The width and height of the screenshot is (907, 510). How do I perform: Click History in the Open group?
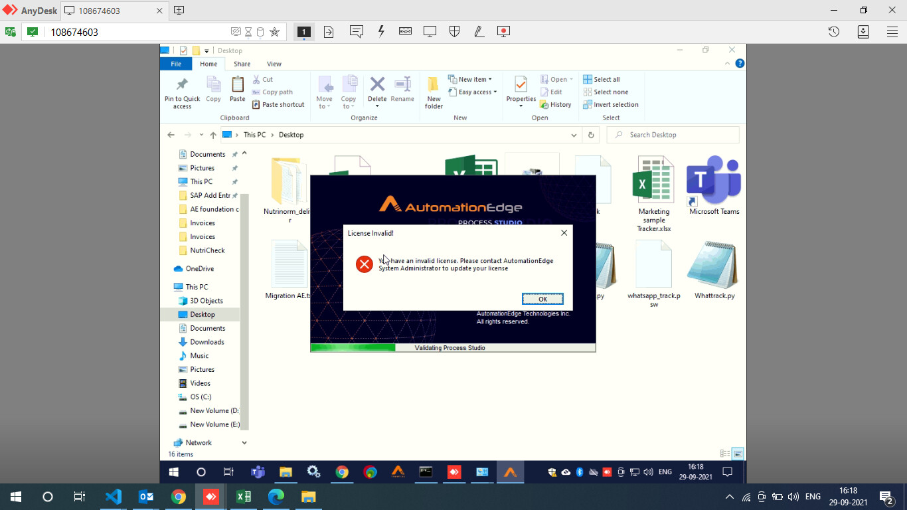(556, 105)
